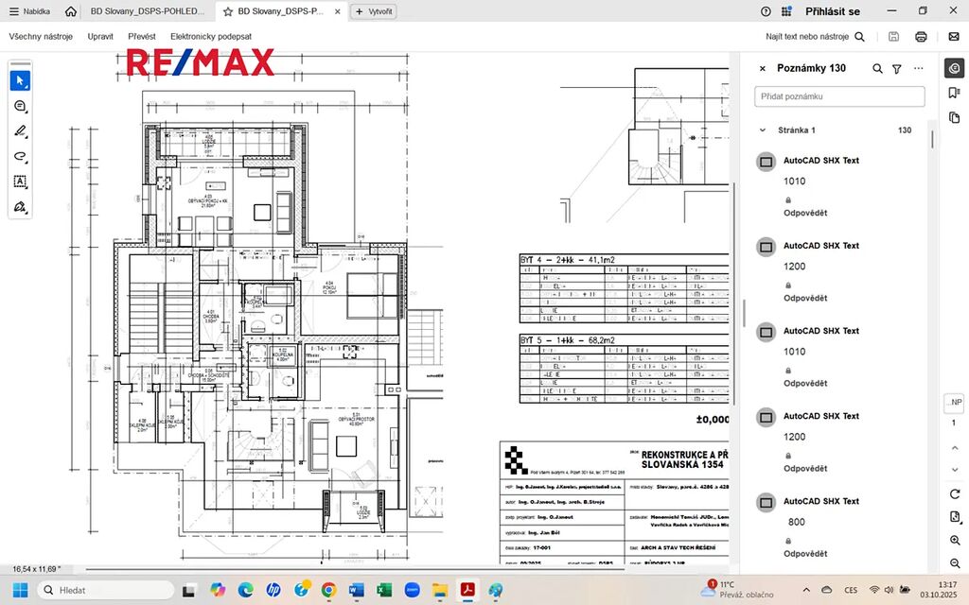Choose the add comment tool
The width and height of the screenshot is (969, 605).
coord(20,106)
